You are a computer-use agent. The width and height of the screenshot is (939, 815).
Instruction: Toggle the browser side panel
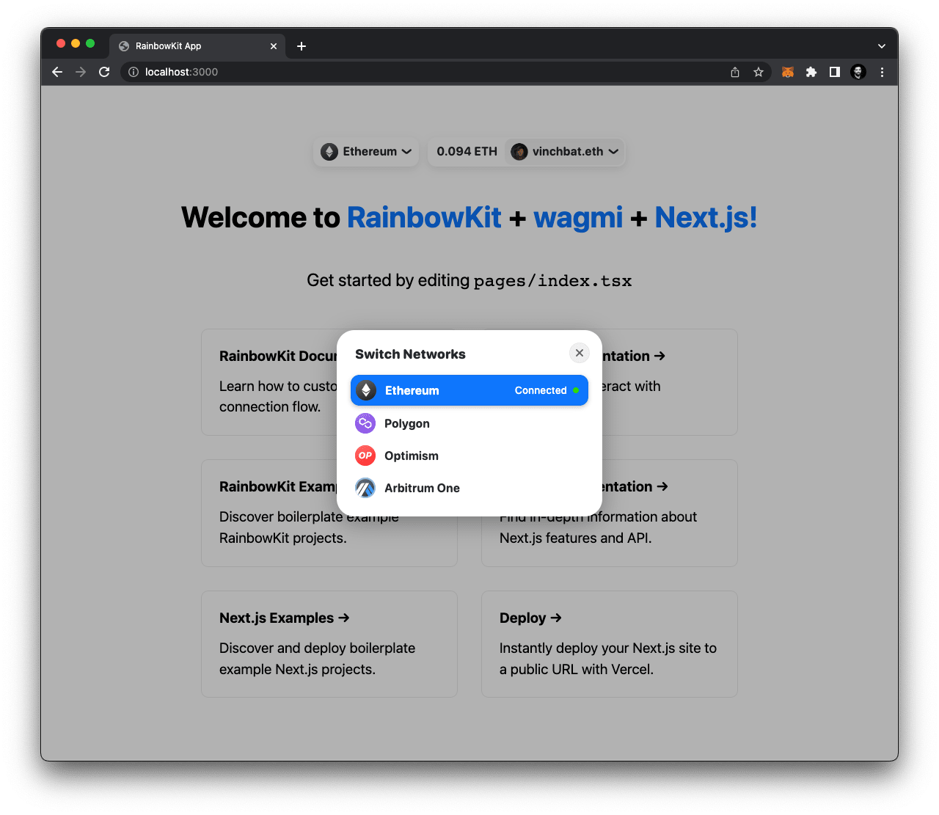(835, 72)
